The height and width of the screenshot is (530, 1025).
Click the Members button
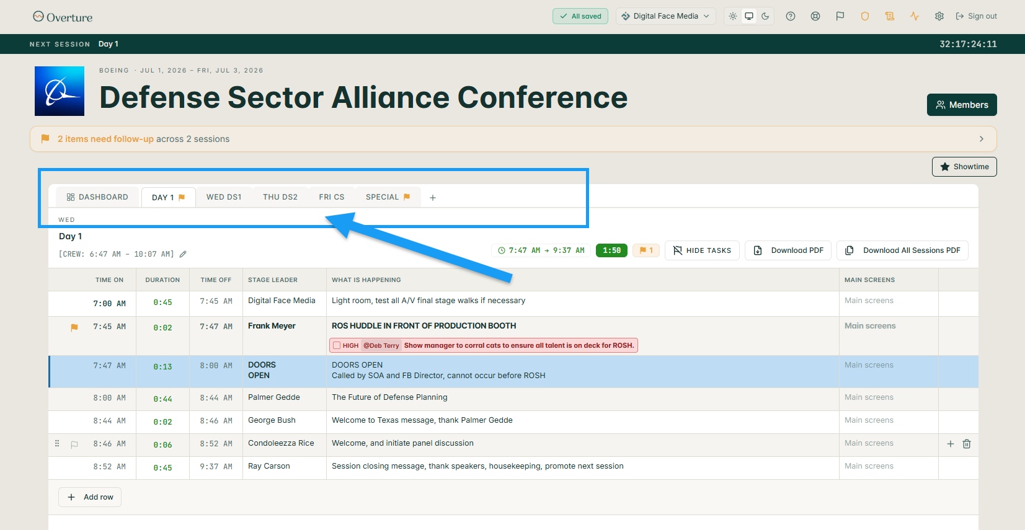point(962,105)
